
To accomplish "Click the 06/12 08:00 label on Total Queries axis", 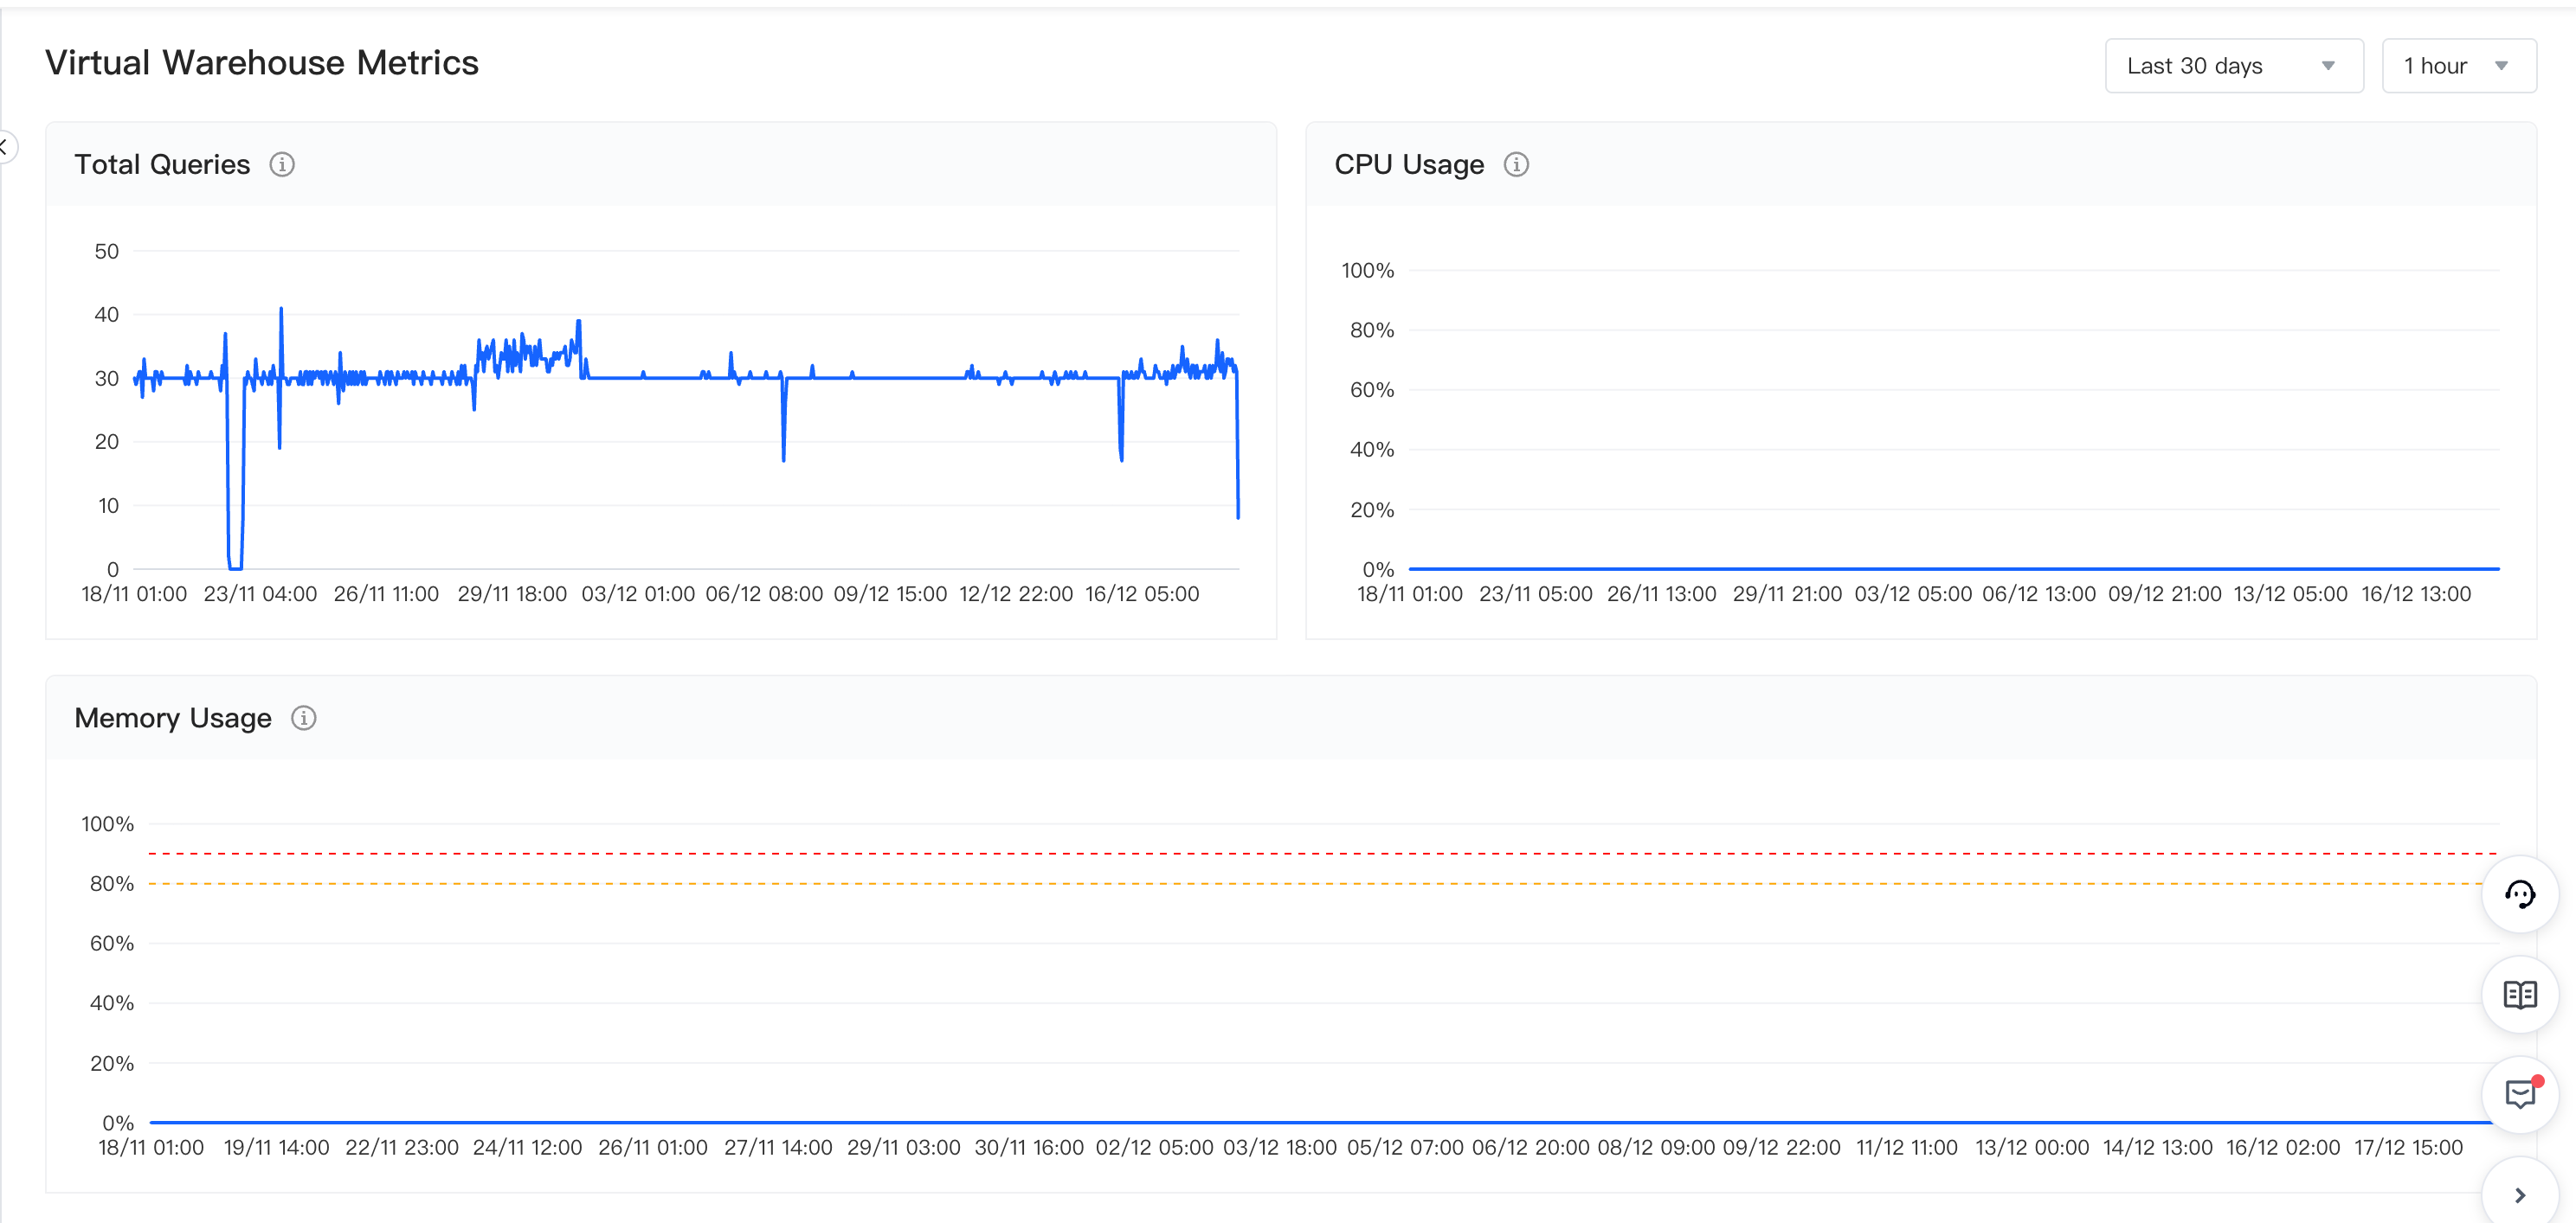I will click(x=764, y=594).
